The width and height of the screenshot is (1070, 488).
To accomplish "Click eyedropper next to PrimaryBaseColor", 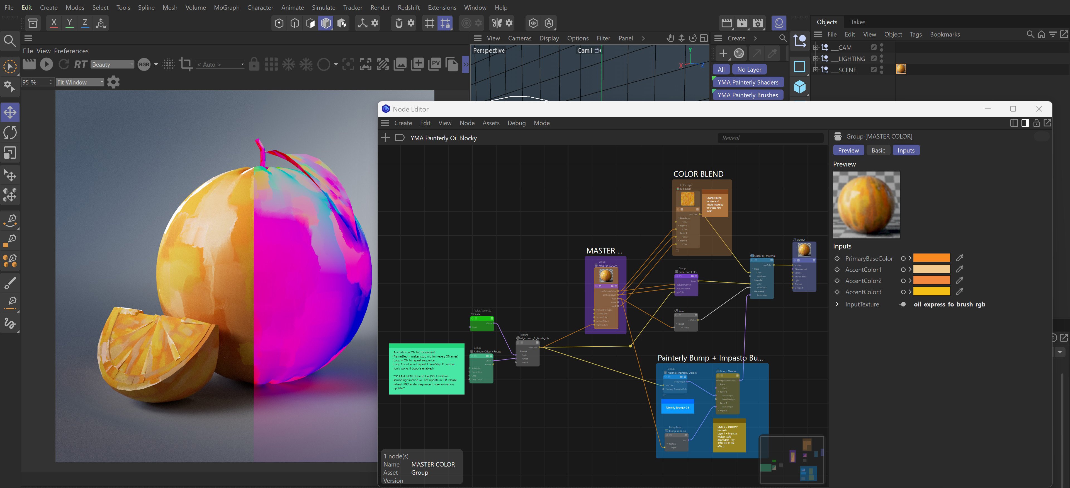I will point(959,258).
